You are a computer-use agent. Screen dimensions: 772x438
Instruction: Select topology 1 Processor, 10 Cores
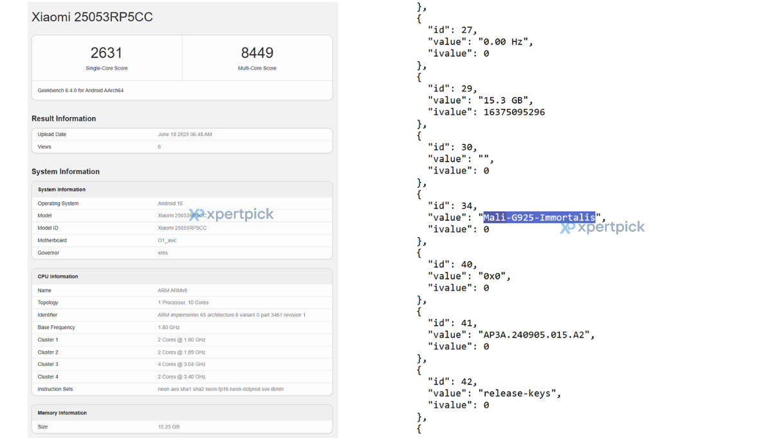183,303
